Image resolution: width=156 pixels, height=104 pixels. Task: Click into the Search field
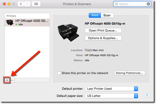[132, 4]
